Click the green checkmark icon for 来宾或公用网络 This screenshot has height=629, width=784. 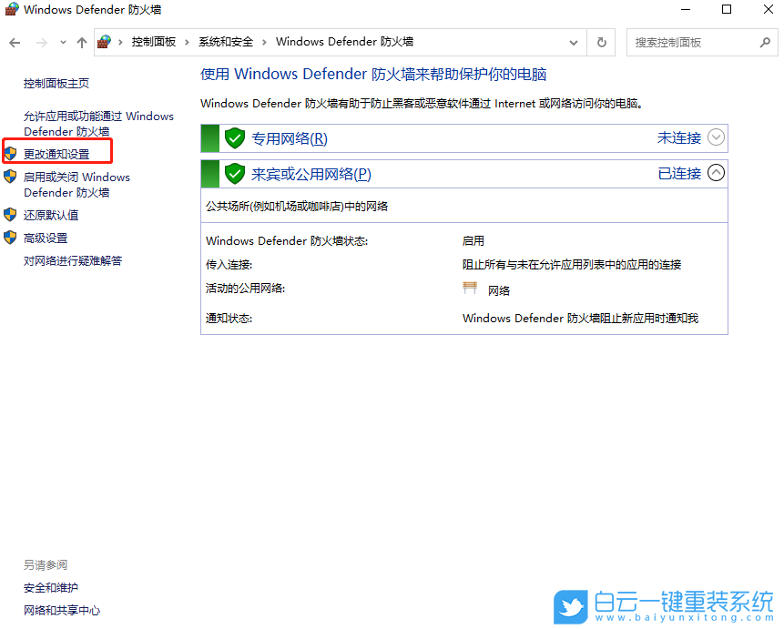point(235,173)
